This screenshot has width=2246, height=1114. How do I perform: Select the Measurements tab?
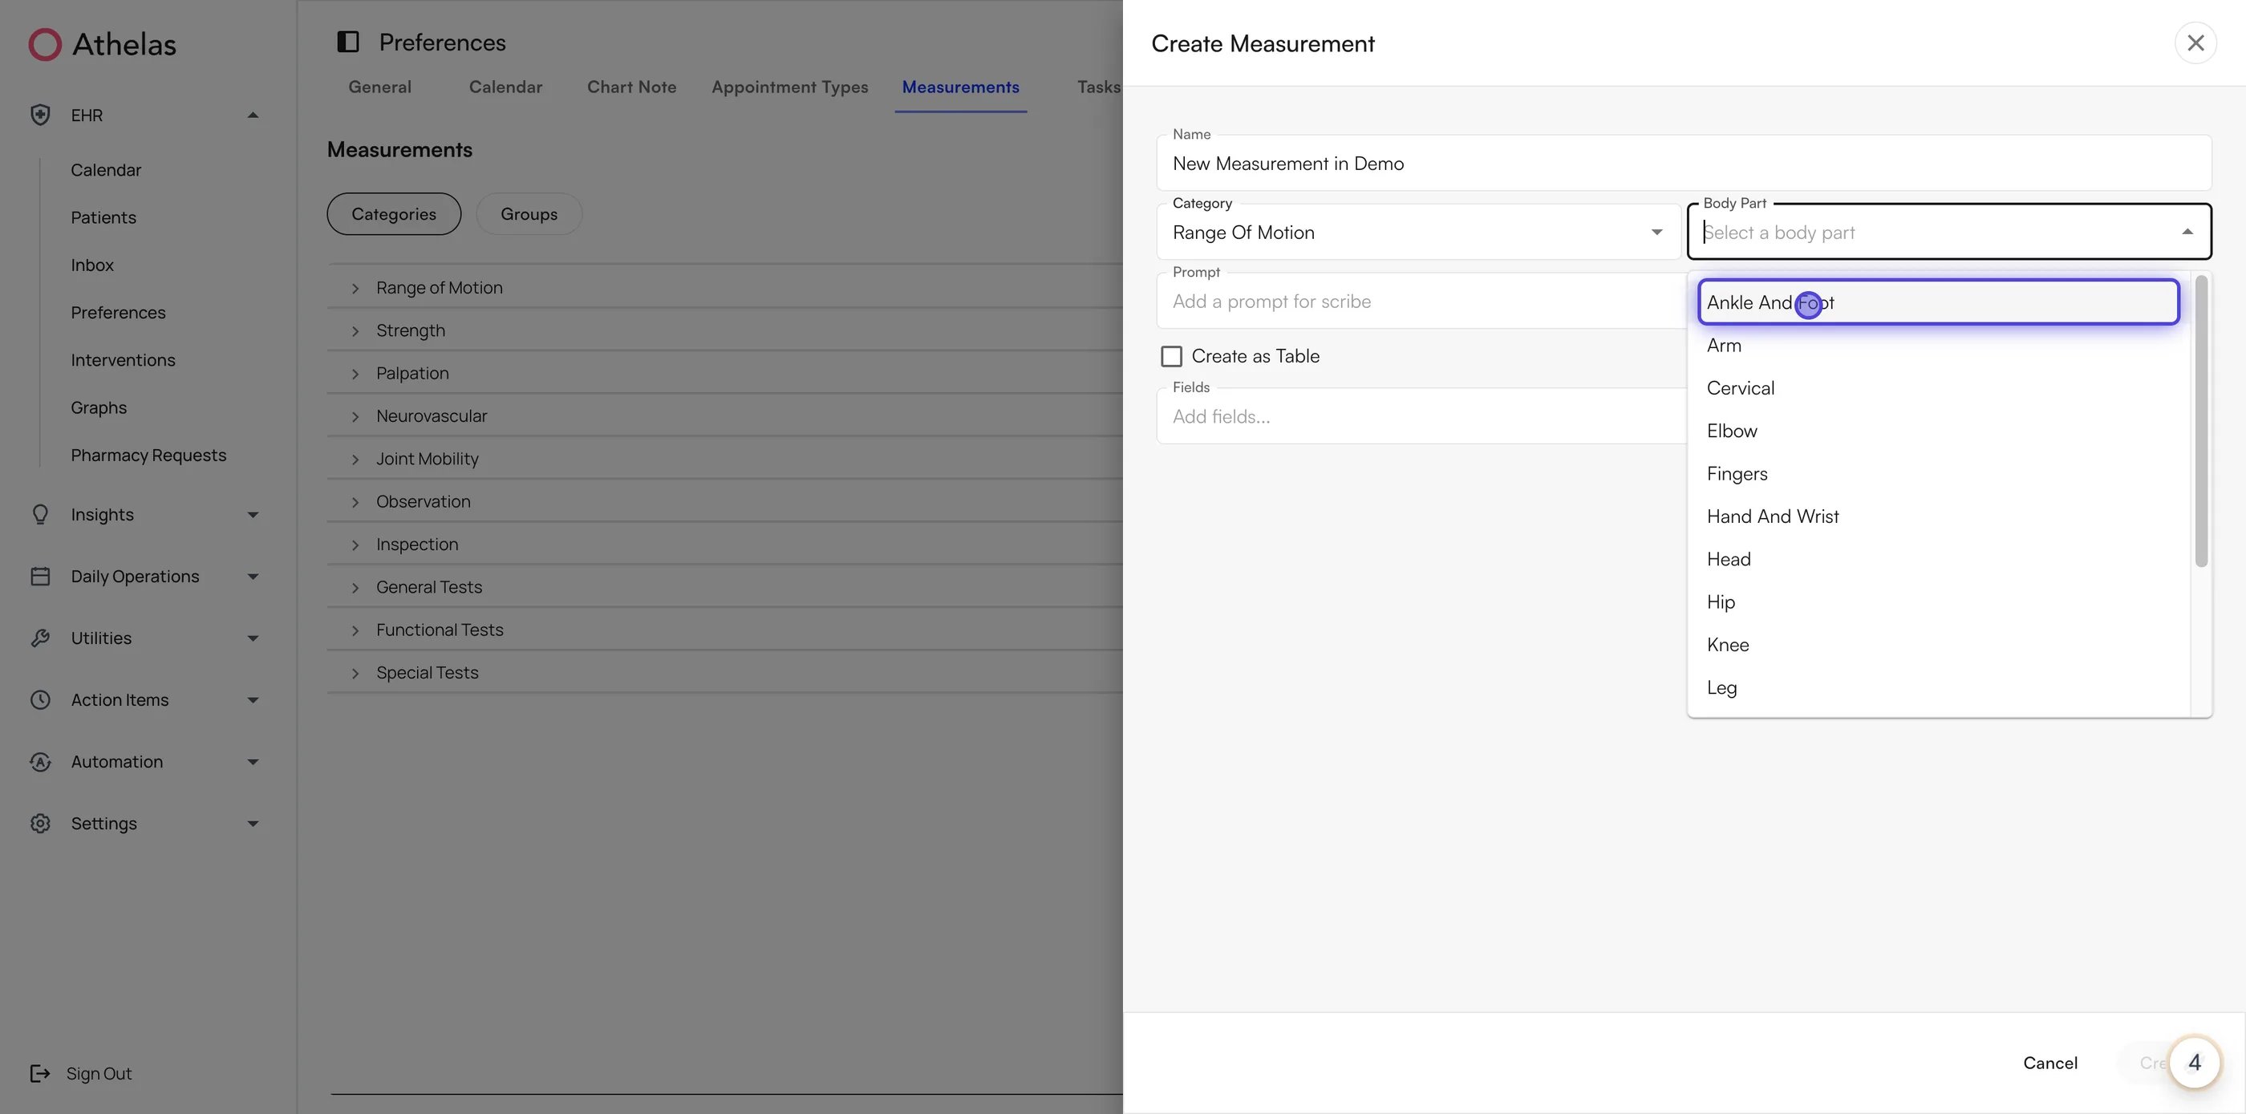[961, 87]
